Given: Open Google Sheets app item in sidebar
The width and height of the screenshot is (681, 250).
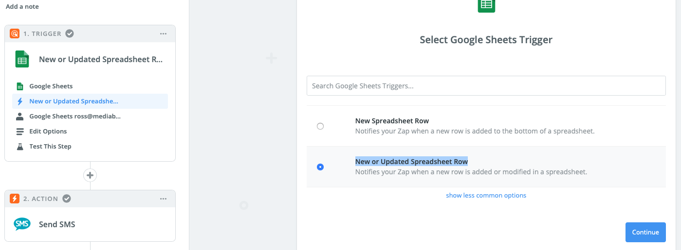Looking at the screenshot, I should (51, 86).
